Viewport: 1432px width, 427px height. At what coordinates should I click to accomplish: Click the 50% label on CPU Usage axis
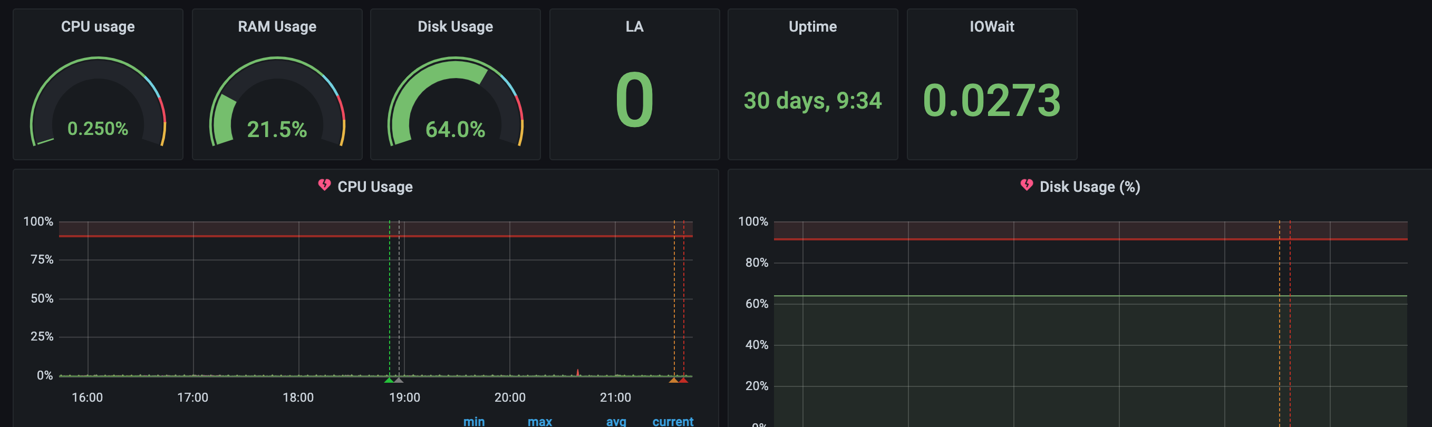coord(42,298)
